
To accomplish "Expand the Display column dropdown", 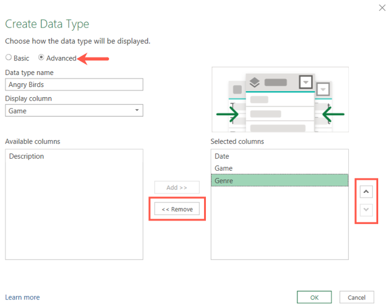I will point(137,110).
